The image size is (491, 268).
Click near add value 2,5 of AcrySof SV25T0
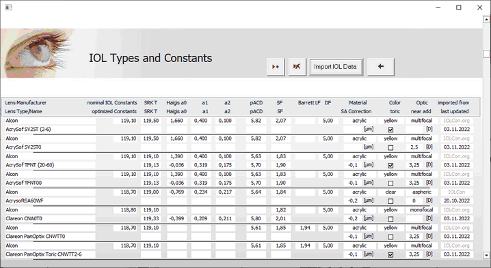pos(414,147)
